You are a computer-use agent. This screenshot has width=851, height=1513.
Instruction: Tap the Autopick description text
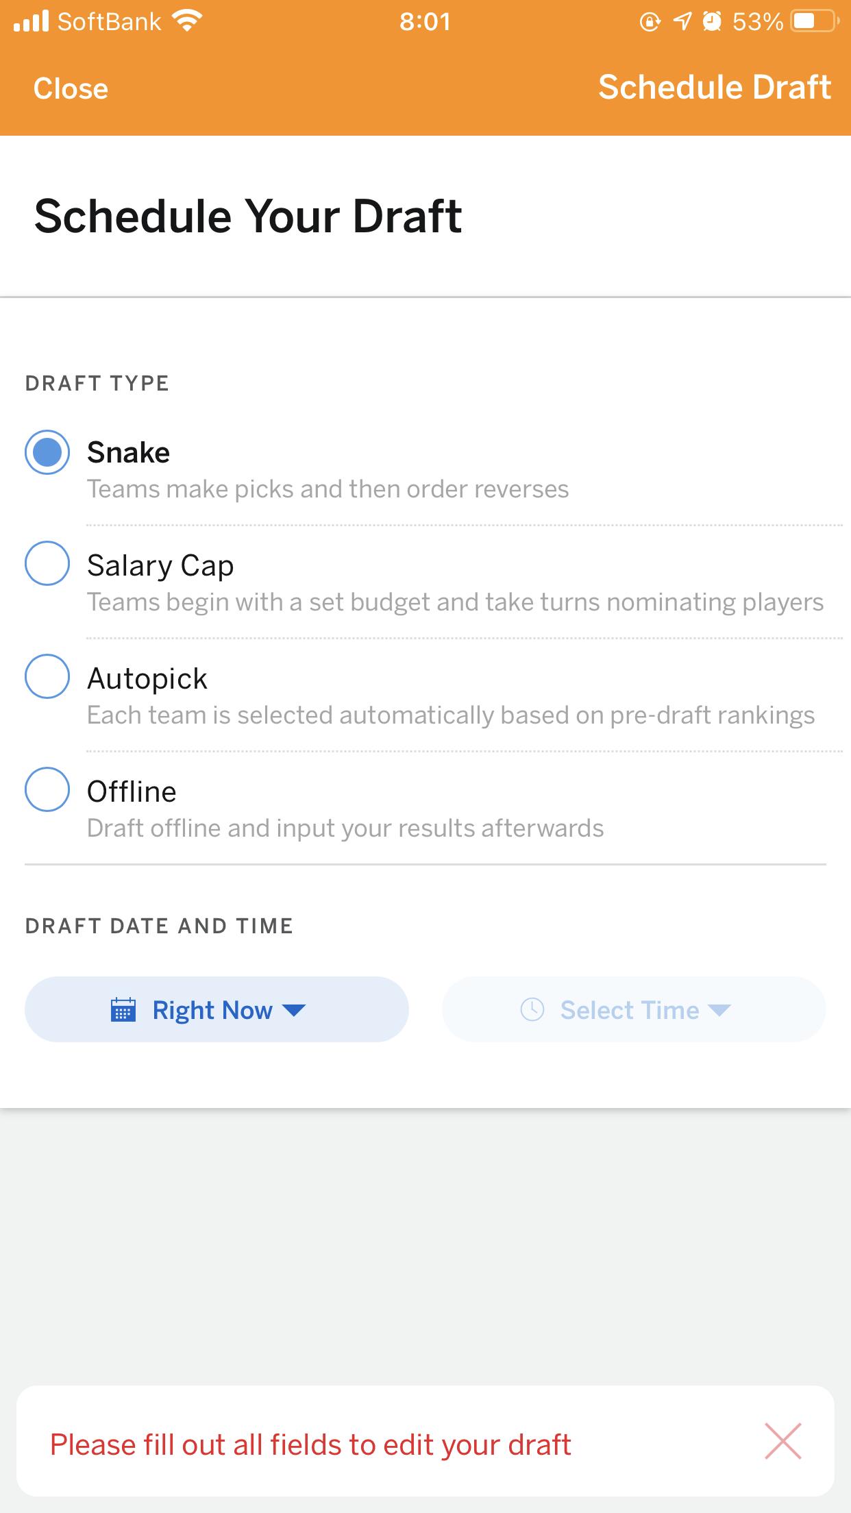tap(451, 715)
